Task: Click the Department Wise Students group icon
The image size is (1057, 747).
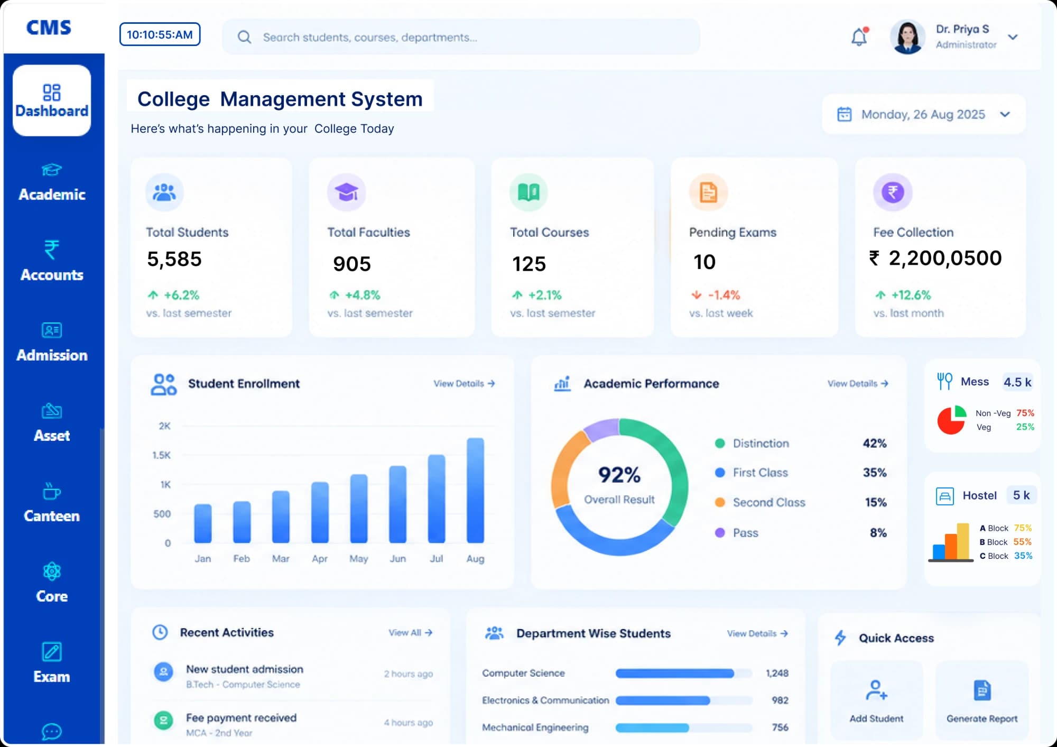Action: point(494,633)
